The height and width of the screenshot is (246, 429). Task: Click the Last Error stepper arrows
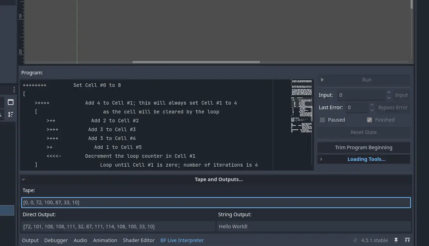pyautogui.click(x=372, y=107)
